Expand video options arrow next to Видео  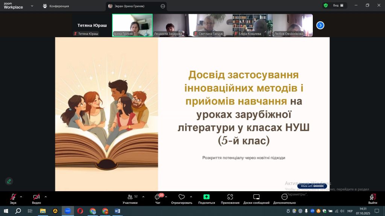tap(46, 196)
